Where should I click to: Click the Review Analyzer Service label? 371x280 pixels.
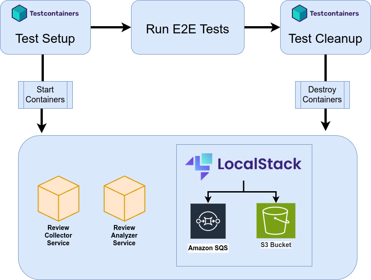pos(124,235)
